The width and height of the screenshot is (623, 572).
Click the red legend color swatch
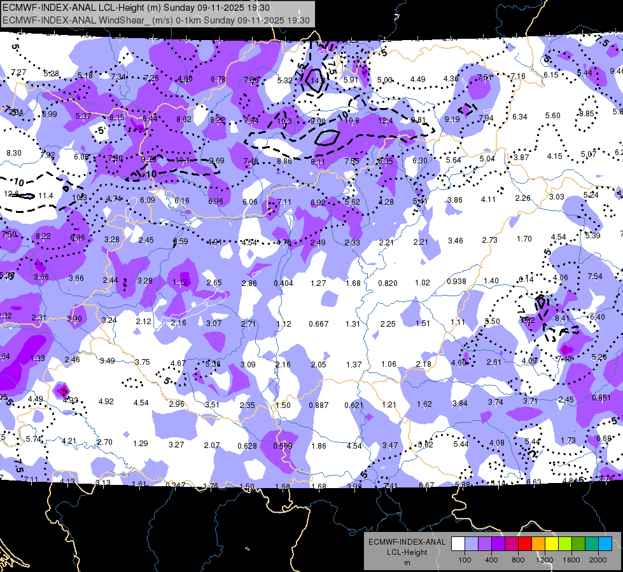coord(525,544)
